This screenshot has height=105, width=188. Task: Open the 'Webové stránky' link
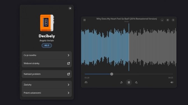[x=47, y=63]
